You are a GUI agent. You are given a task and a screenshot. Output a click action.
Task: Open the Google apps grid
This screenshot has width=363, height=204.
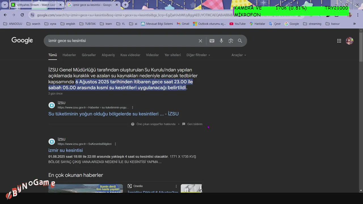click(339, 41)
